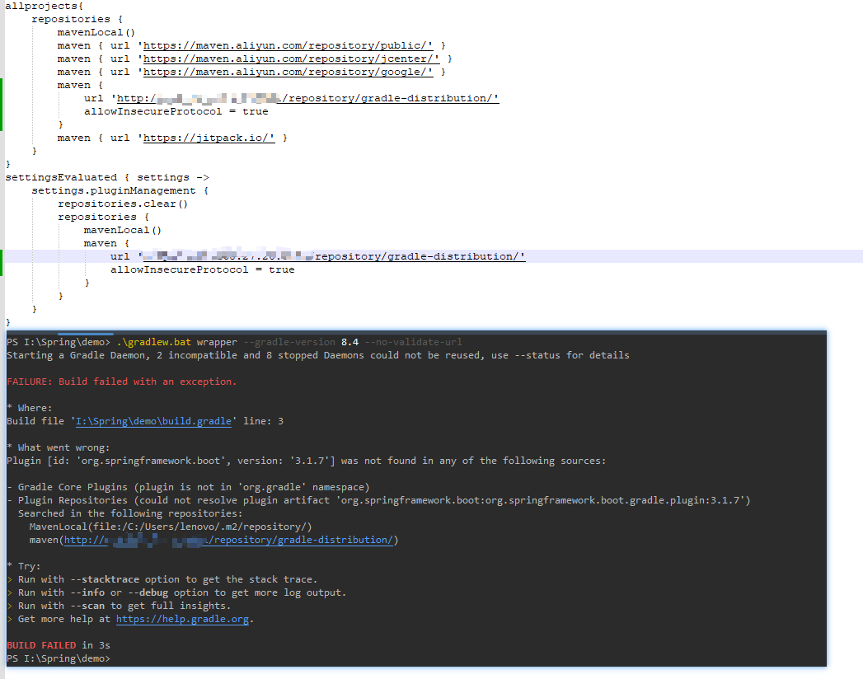
Task: Open the jitpack.io repository link
Action: (208, 137)
